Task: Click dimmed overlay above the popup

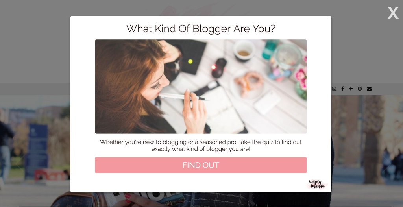Action: (x=200, y=8)
